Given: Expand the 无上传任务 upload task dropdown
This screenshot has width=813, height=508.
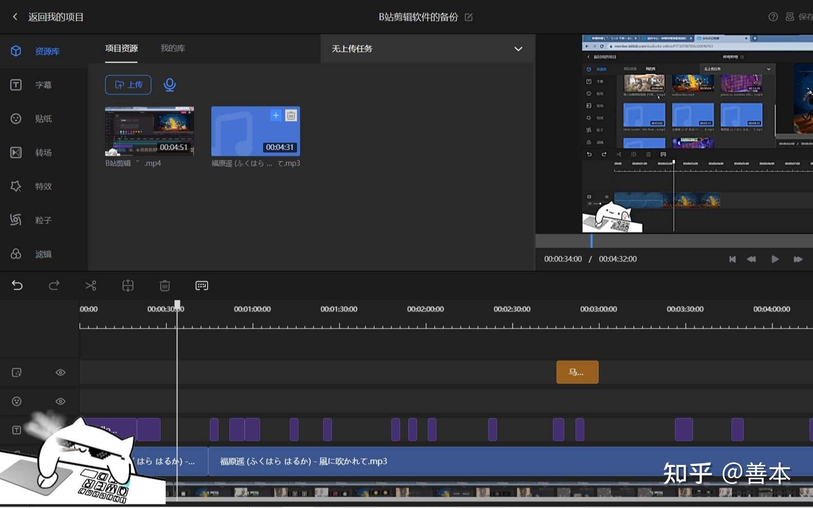Looking at the screenshot, I should pos(518,49).
